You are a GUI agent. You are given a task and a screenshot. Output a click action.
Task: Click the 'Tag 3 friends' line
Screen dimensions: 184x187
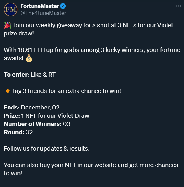pyautogui.click(x=66, y=91)
